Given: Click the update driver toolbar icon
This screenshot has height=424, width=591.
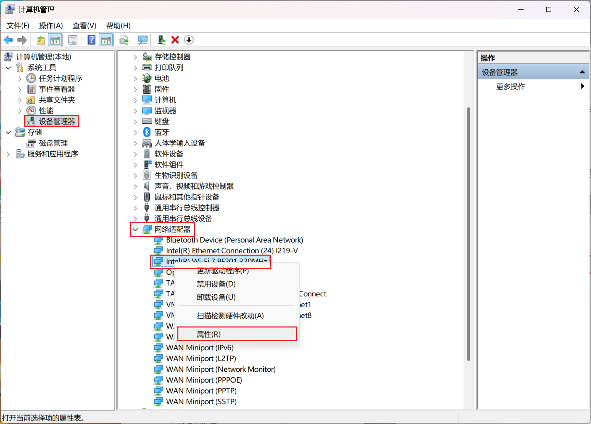Looking at the screenshot, I should pyautogui.click(x=162, y=40).
